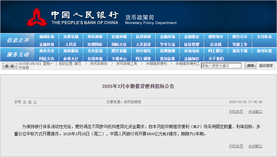Set the font size to 小
Screen dimensions: 277x157
[x=35, y=102]
